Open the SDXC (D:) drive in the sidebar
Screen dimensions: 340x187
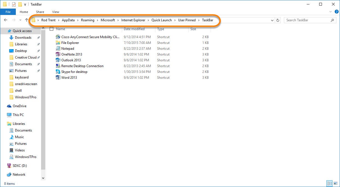20,165
